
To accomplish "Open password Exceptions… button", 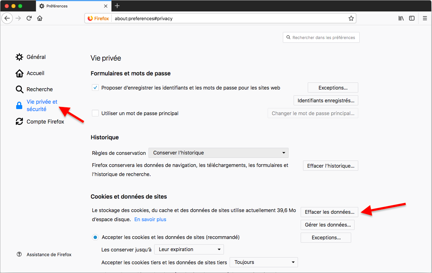I will tap(333, 88).
